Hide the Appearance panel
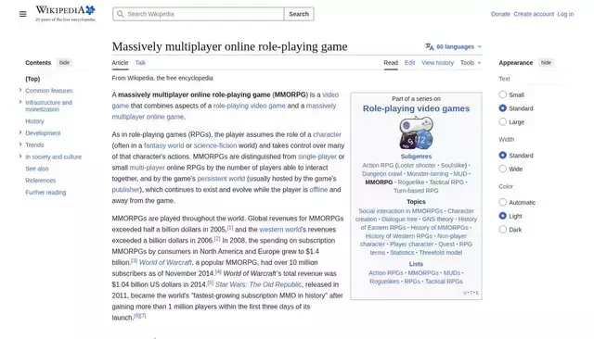The width and height of the screenshot is (594, 339). point(546,63)
